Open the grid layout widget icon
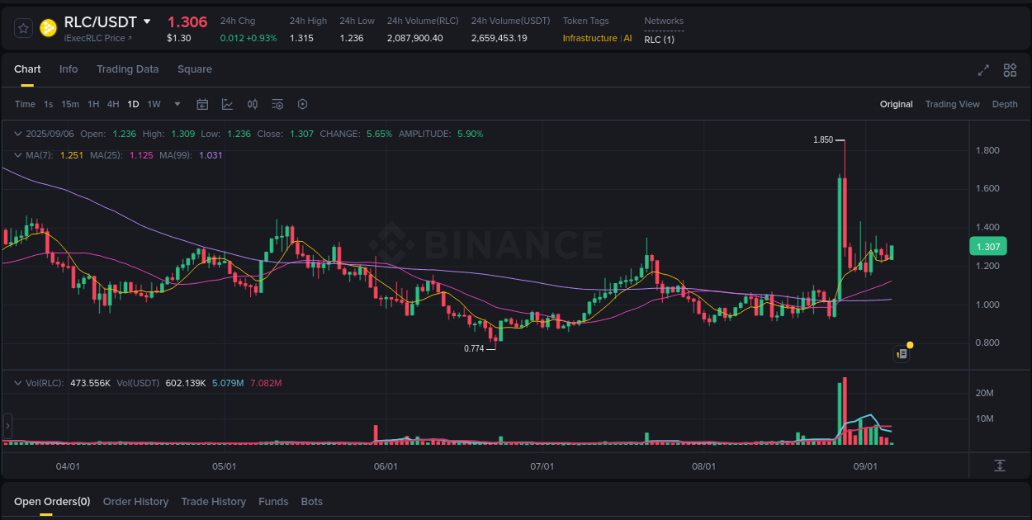This screenshot has width=1032, height=520. coord(1009,71)
